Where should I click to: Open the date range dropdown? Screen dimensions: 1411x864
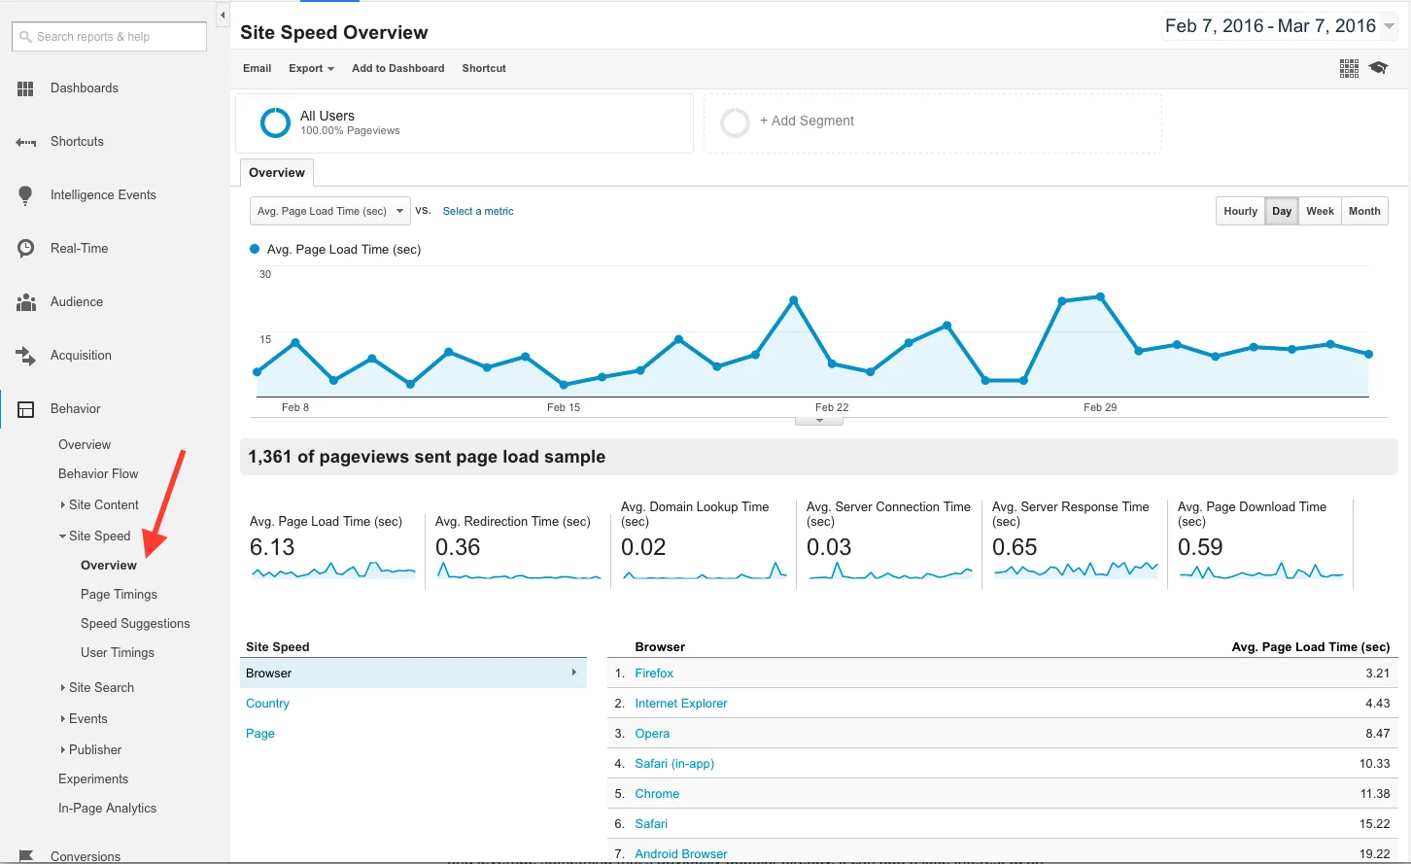pyautogui.click(x=1279, y=26)
